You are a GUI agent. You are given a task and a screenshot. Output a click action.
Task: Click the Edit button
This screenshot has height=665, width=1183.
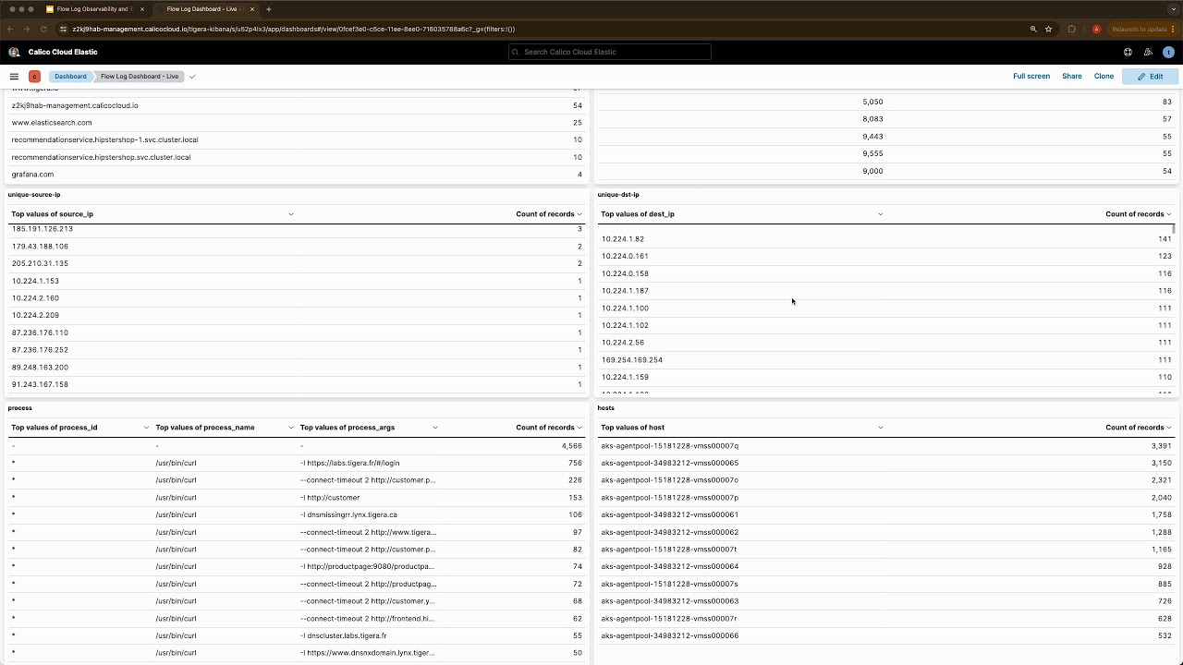[x=1150, y=77]
